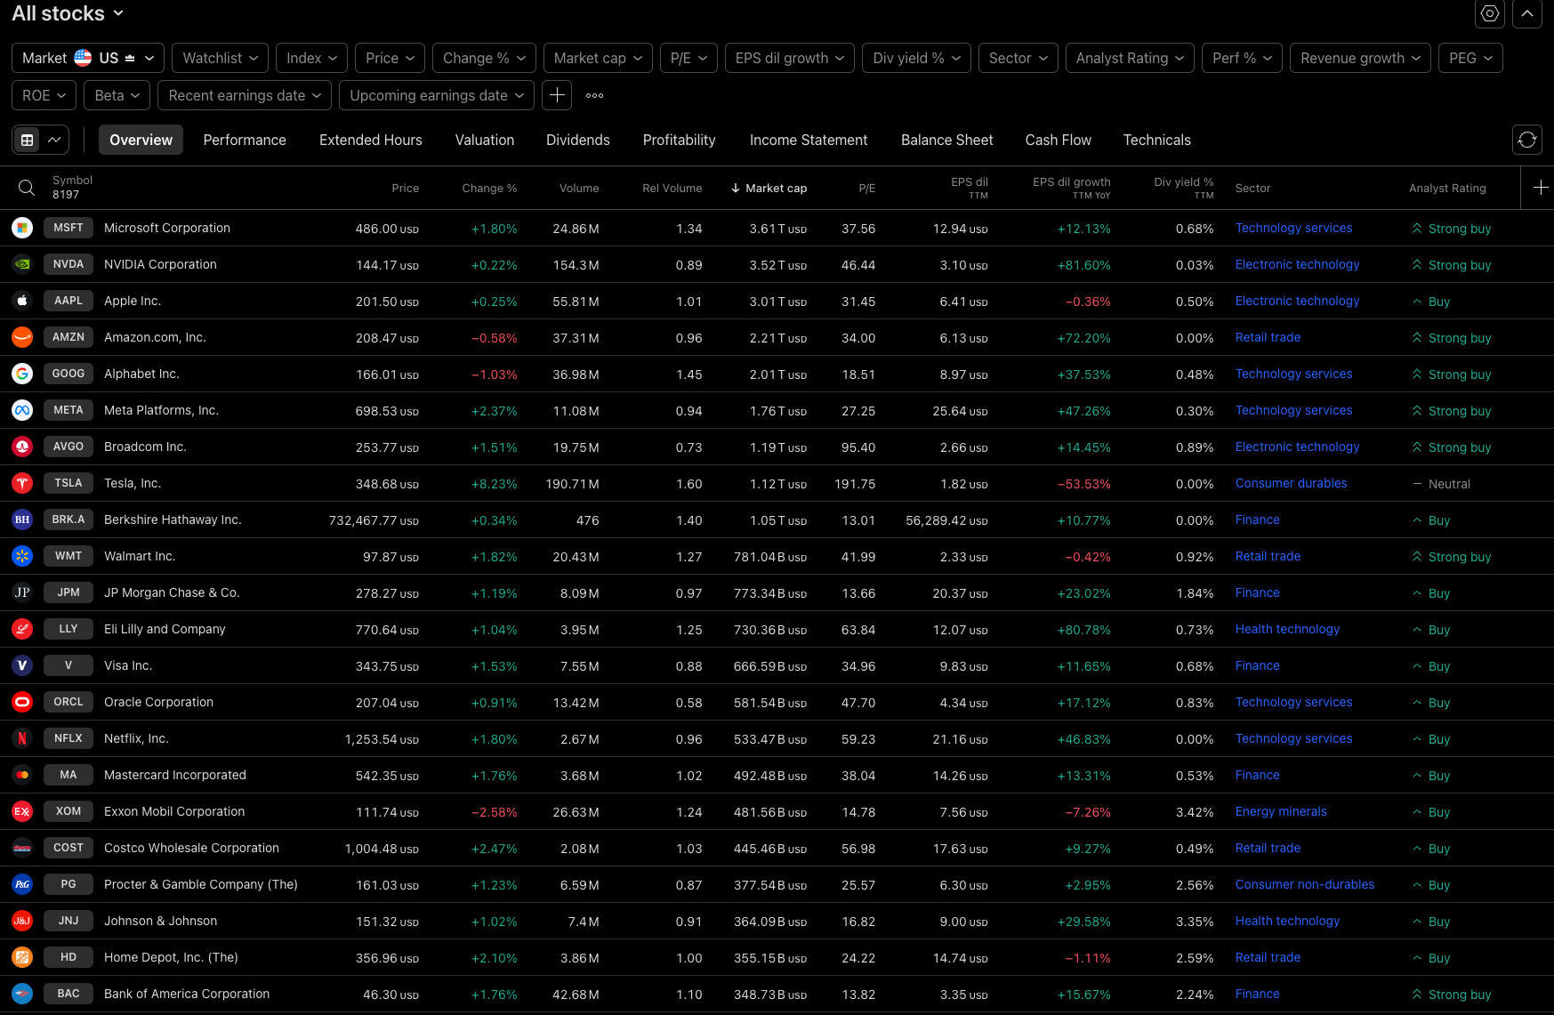Click Consumer durables sector link
The image size is (1554, 1015).
(1291, 484)
